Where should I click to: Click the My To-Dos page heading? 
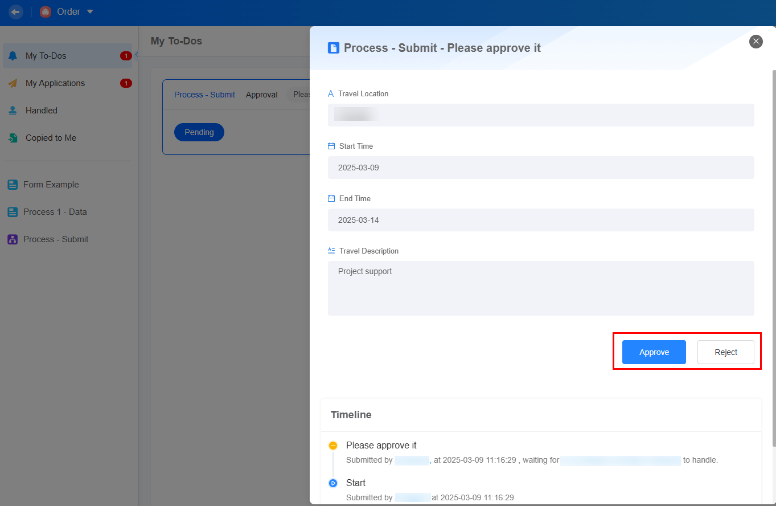tap(176, 41)
